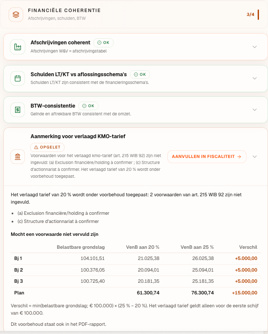This screenshot has height=334, width=268.
Task: Click the VenB aan 20 % column header
Action: (143, 247)
